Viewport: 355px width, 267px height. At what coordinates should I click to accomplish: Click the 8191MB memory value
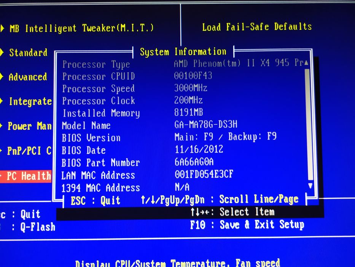point(189,112)
